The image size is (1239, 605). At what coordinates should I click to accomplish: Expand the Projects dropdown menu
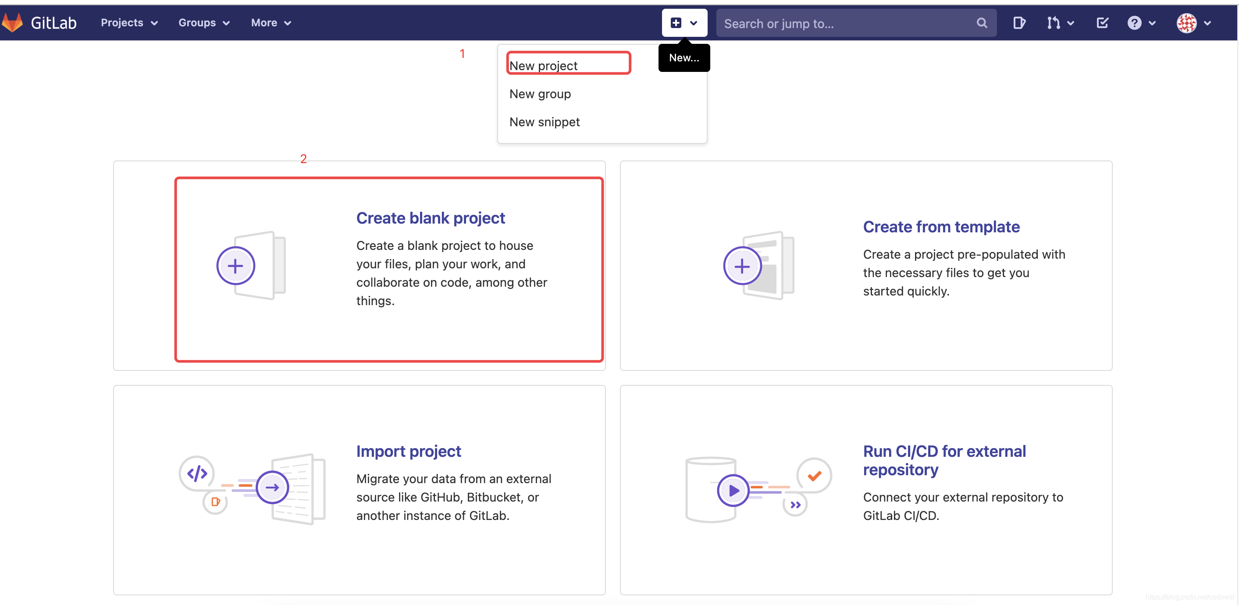click(129, 23)
